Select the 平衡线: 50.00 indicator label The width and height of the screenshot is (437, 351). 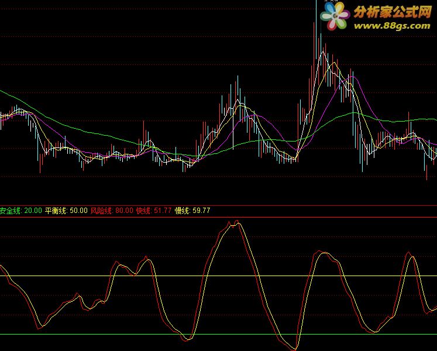[66, 211]
